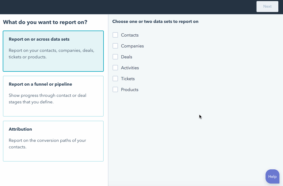Pick the Attribution card title
Viewport: 283px width, 186px height.
point(20,129)
